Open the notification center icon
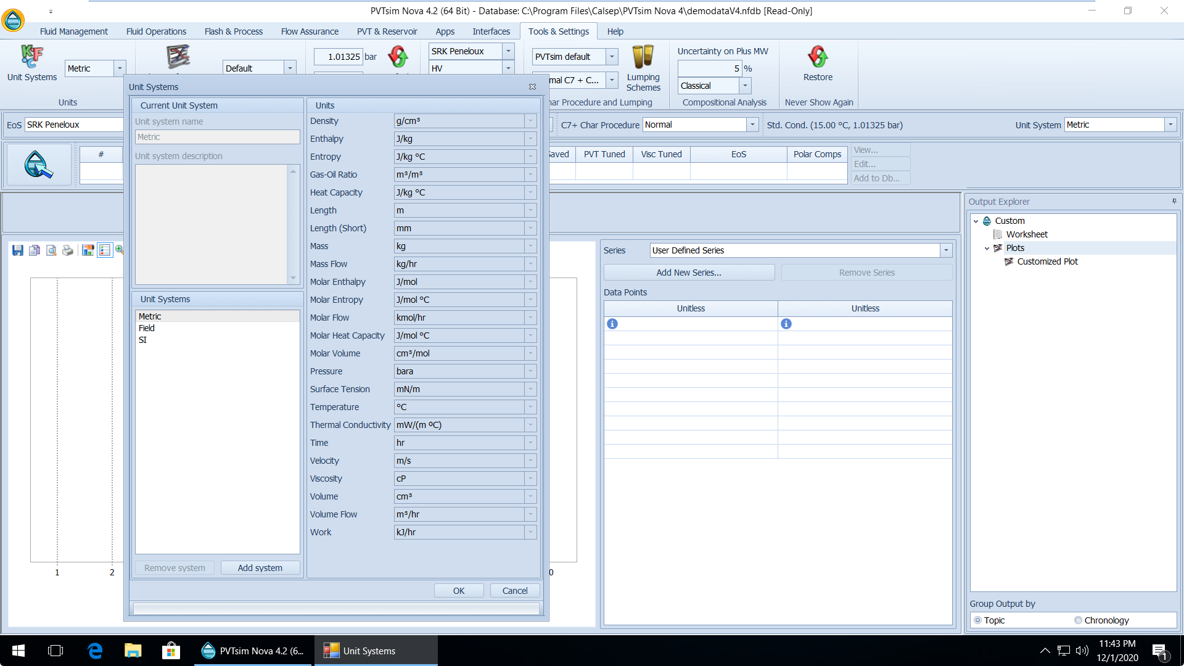 coord(1159,651)
